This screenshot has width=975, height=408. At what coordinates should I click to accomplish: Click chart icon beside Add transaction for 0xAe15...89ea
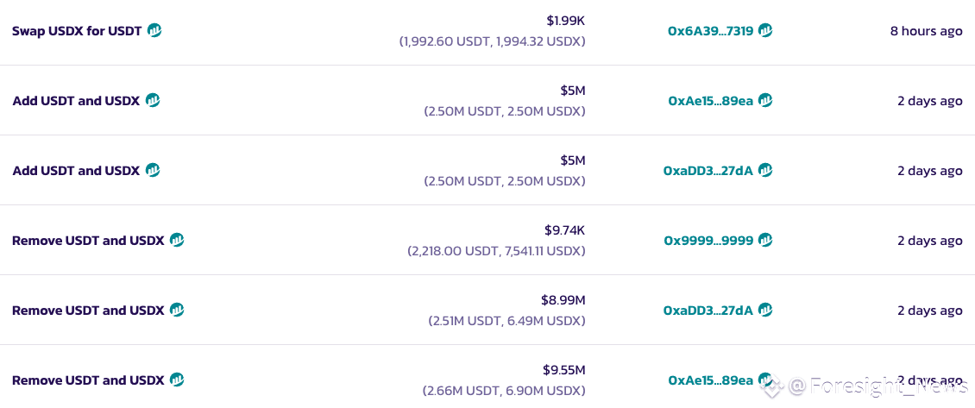pyautogui.click(x=153, y=100)
